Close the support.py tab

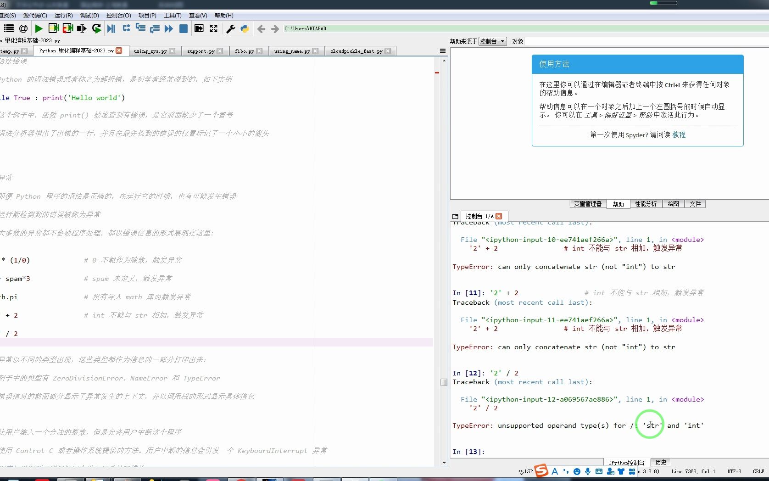pyautogui.click(x=220, y=51)
